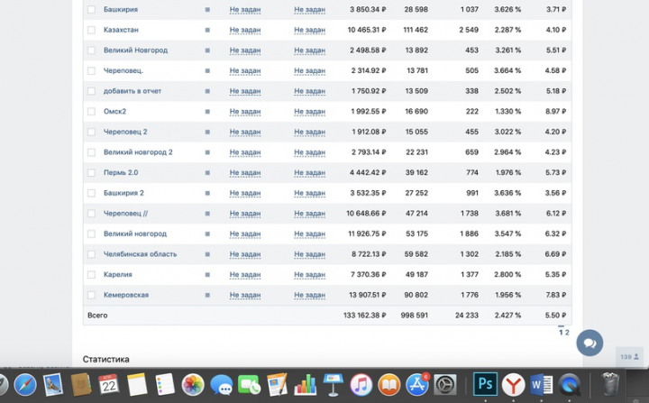This screenshot has width=649, height=403.
Task: Check the Череповец 2 row checkbox
Action: [x=91, y=132]
